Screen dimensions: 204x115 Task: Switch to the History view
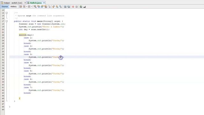13,6
